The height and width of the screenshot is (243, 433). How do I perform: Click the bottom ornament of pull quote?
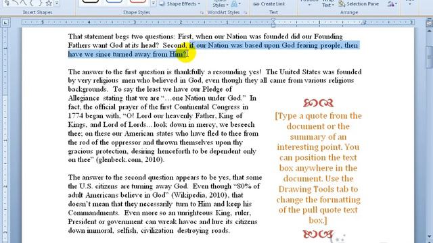(x=319, y=234)
